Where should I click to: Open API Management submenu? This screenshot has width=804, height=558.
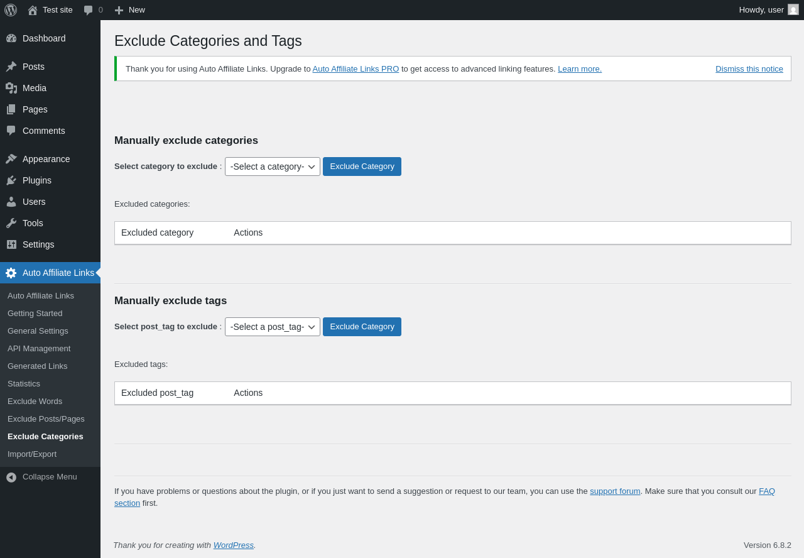tap(39, 348)
